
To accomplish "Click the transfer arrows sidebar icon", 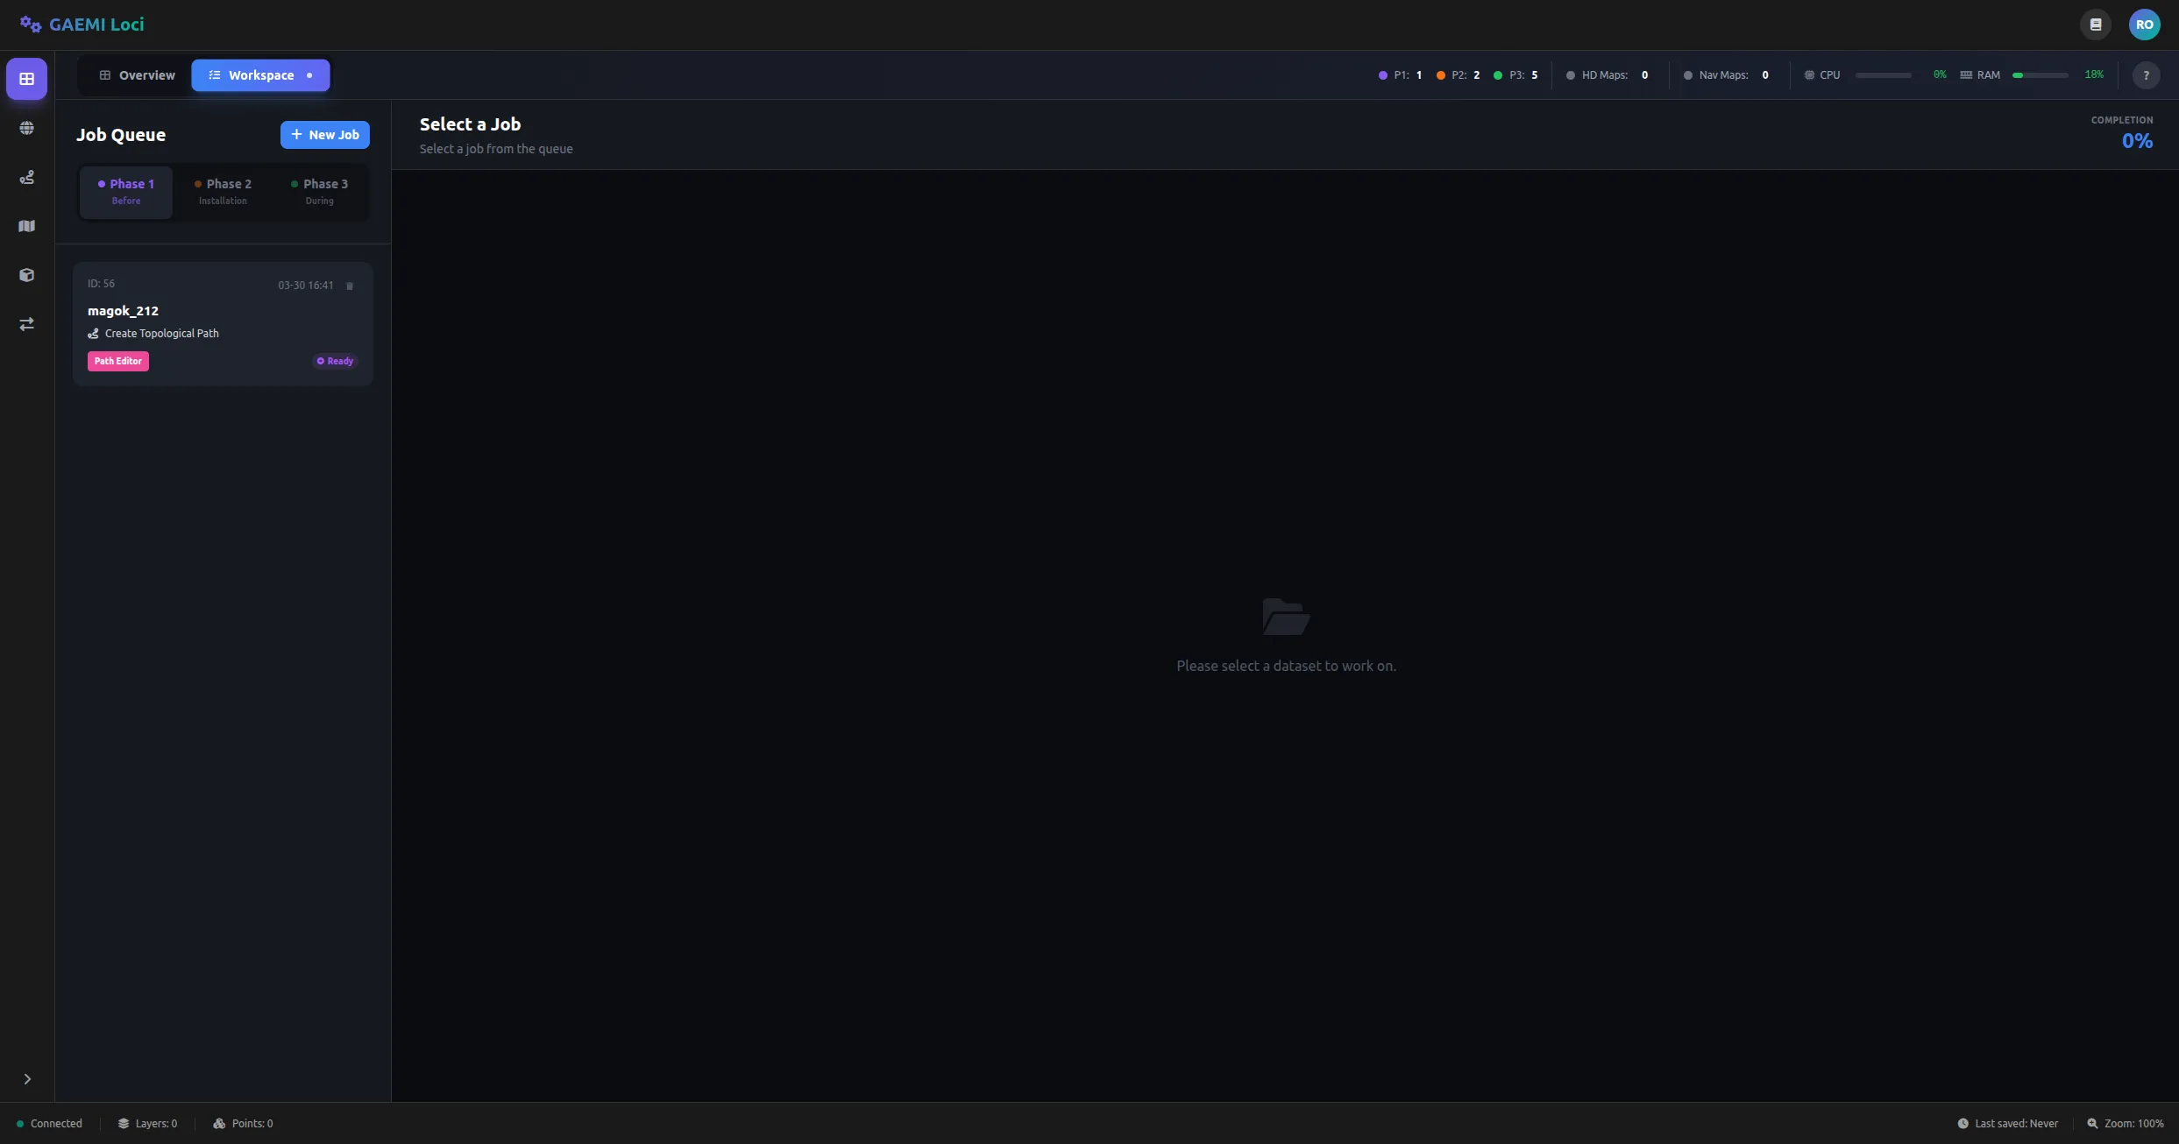I will coord(27,324).
